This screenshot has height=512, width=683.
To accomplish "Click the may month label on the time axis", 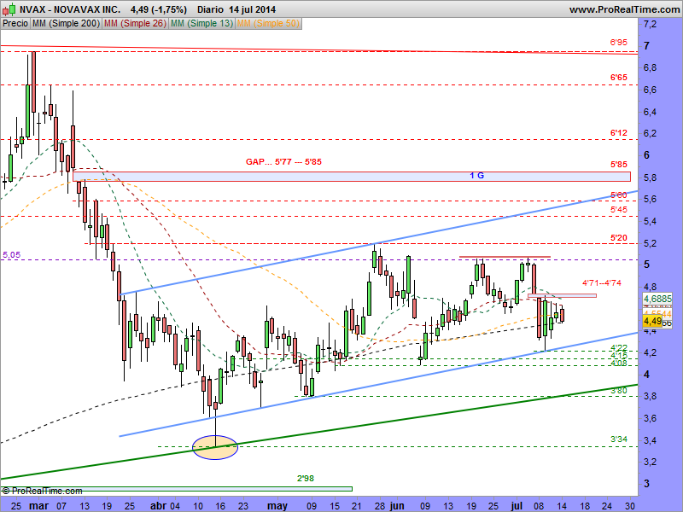I will [277, 506].
